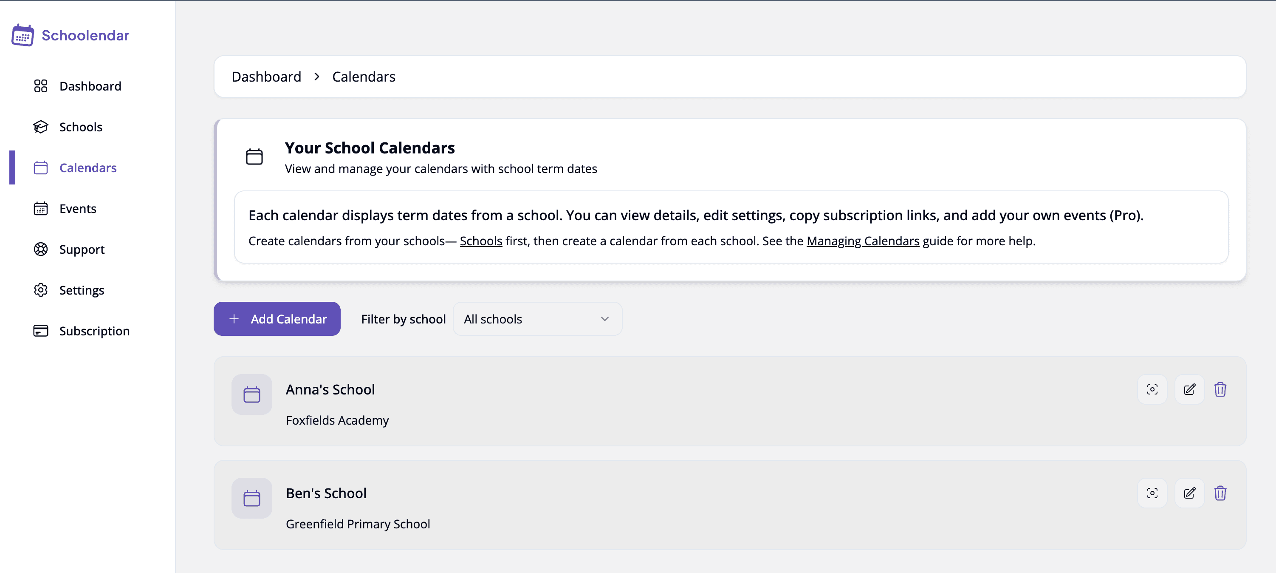Navigate to Events in the sidebar

pyautogui.click(x=77, y=209)
